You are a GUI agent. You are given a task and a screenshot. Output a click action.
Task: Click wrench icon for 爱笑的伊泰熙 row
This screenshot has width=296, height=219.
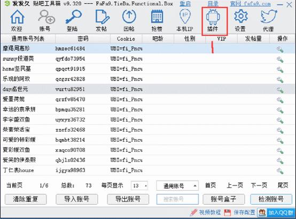tap(280, 161)
